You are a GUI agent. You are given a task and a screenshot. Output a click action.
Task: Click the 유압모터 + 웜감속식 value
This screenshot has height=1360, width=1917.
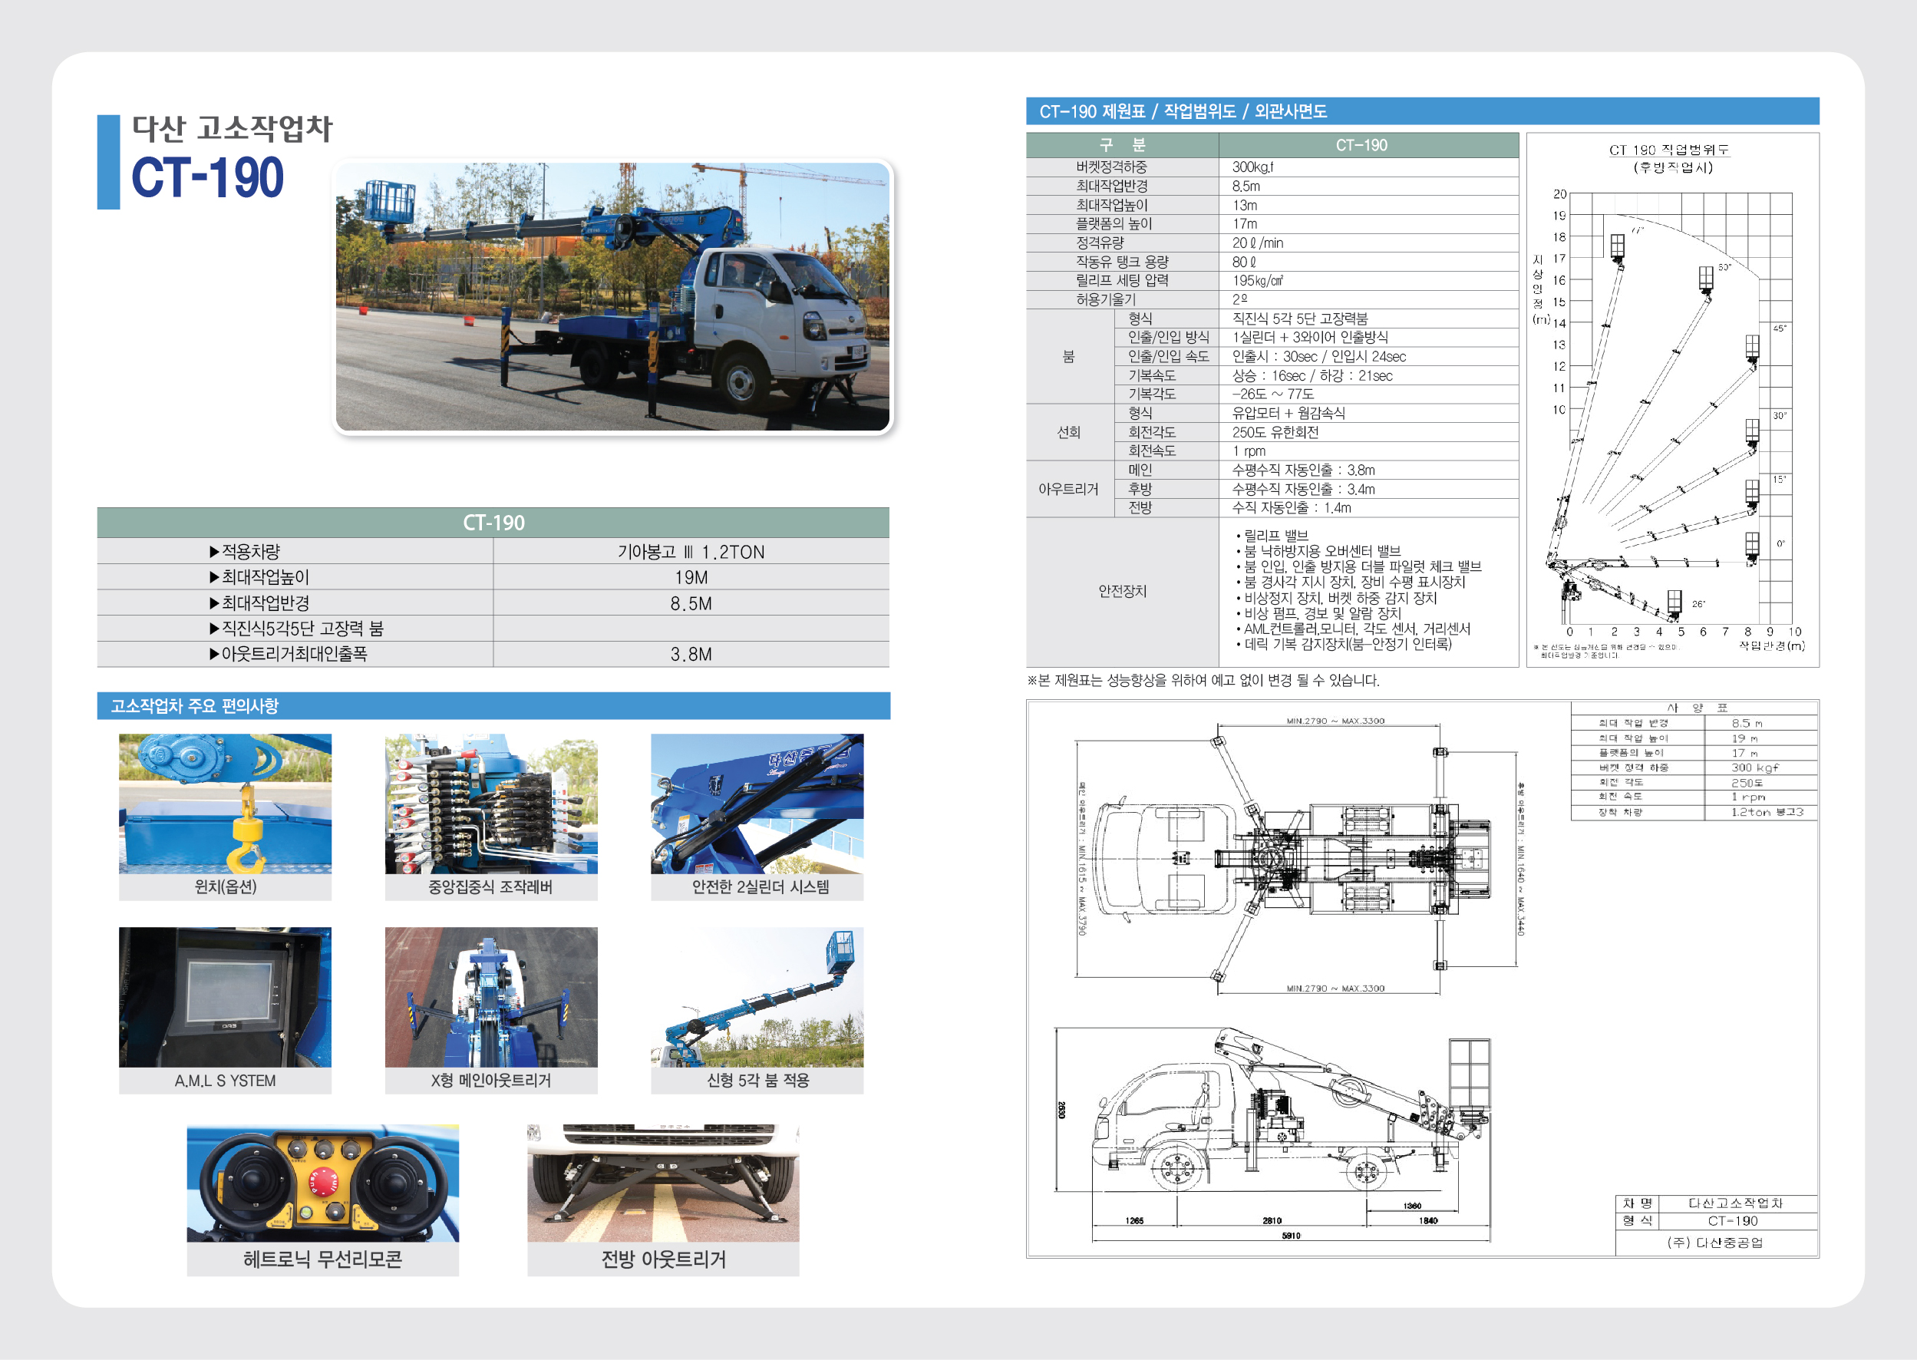(1288, 413)
